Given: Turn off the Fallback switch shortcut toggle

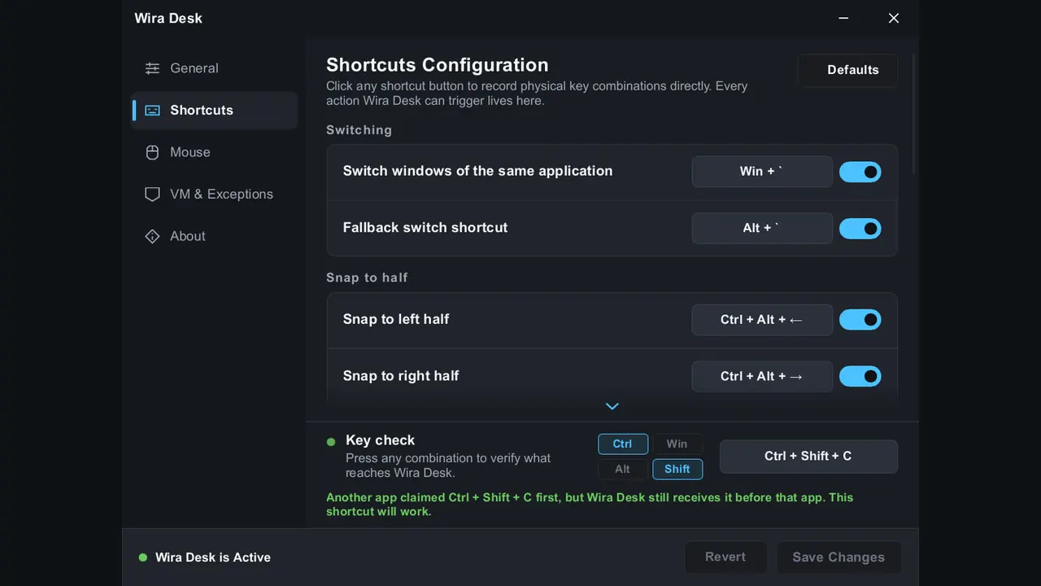Looking at the screenshot, I should tap(860, 229).
